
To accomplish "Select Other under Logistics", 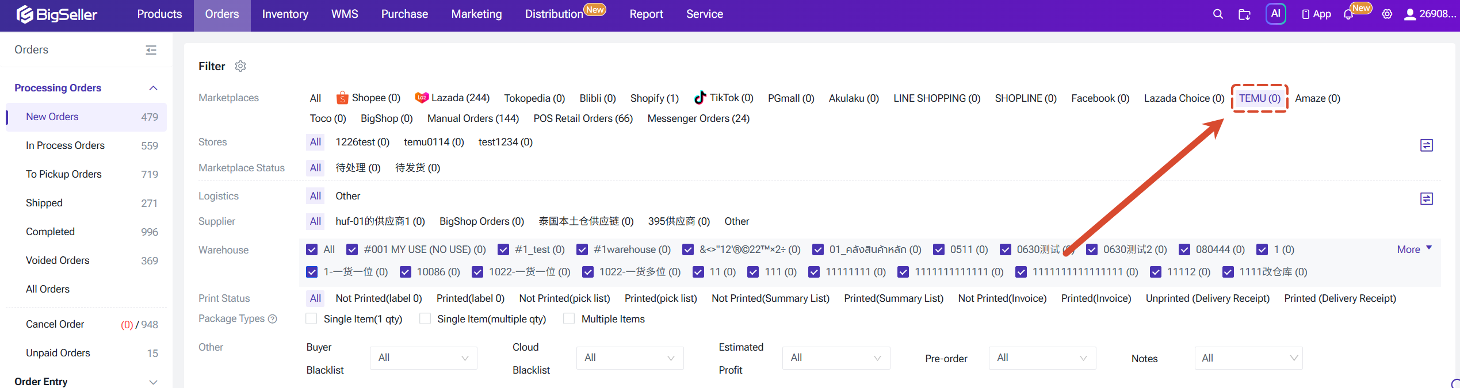I will pyautogui.click(x=348, y=196).
